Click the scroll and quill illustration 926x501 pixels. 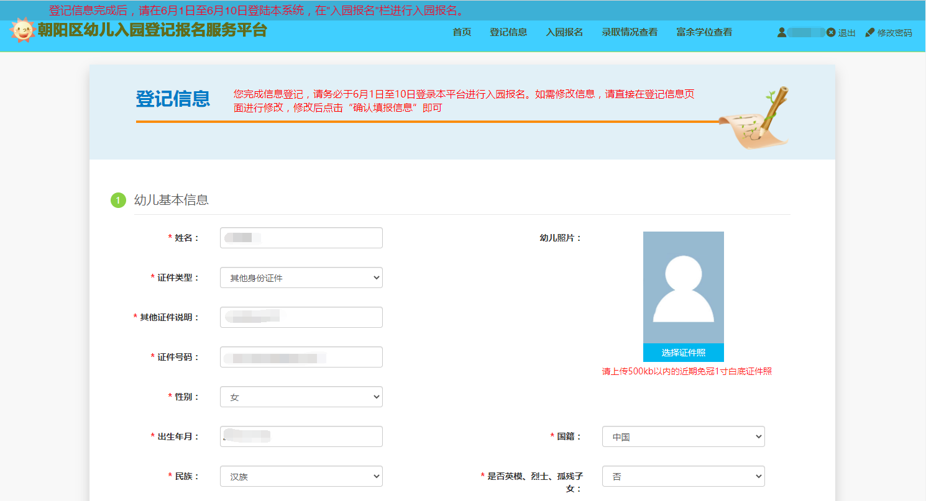[754, 119]
